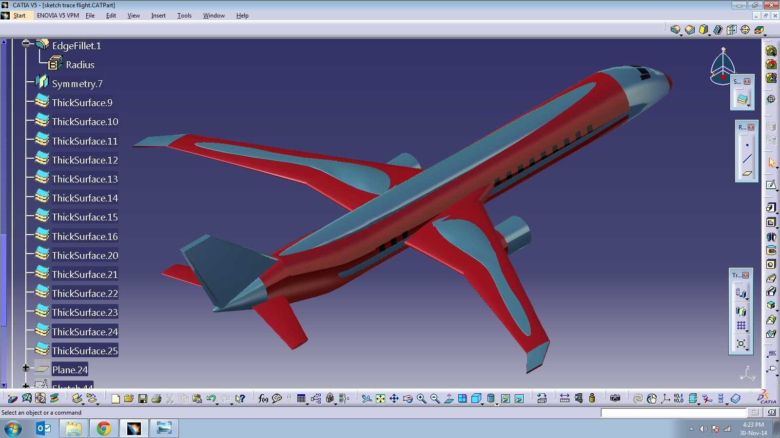
Task: Select the Pan view icon
Action: coord(394,399)
